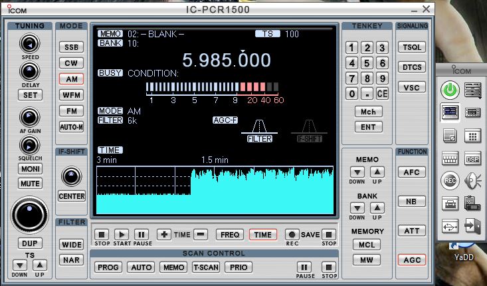487x286 pixels.
Task: Select SSB mode
Action: point(72,47)
